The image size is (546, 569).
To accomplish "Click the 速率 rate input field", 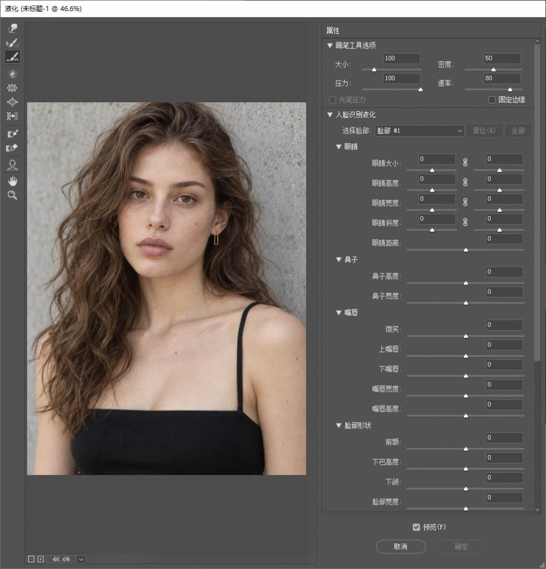I will coord(502,78).
